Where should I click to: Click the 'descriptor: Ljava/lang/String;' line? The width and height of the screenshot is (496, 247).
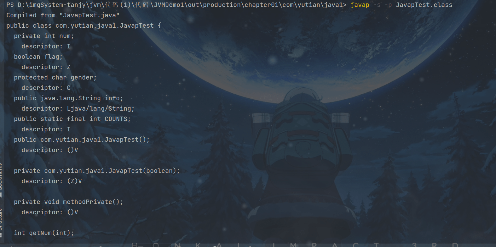click(78, 109)
